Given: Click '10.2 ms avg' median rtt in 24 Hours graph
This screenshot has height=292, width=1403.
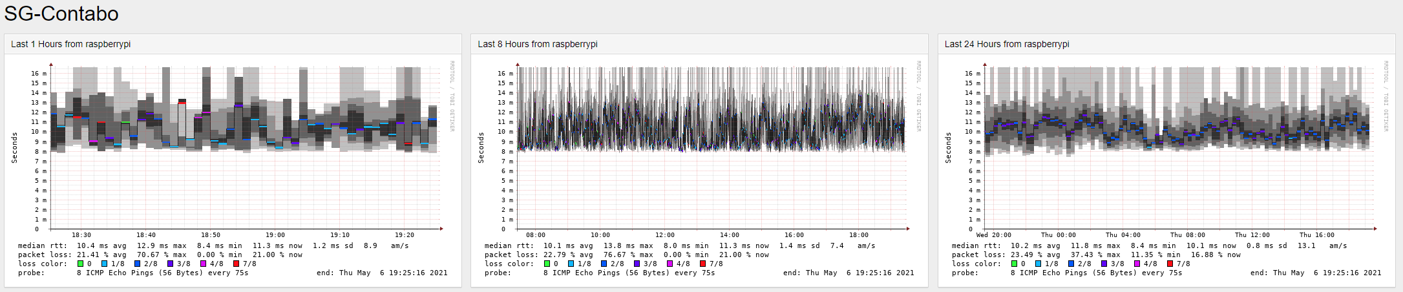Looking at the screenshot, I should point(1035,245).
